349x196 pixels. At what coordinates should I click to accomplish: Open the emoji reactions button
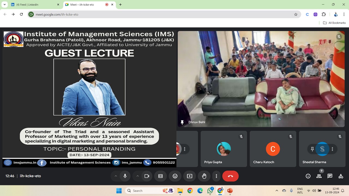click(x=175, y=176)
